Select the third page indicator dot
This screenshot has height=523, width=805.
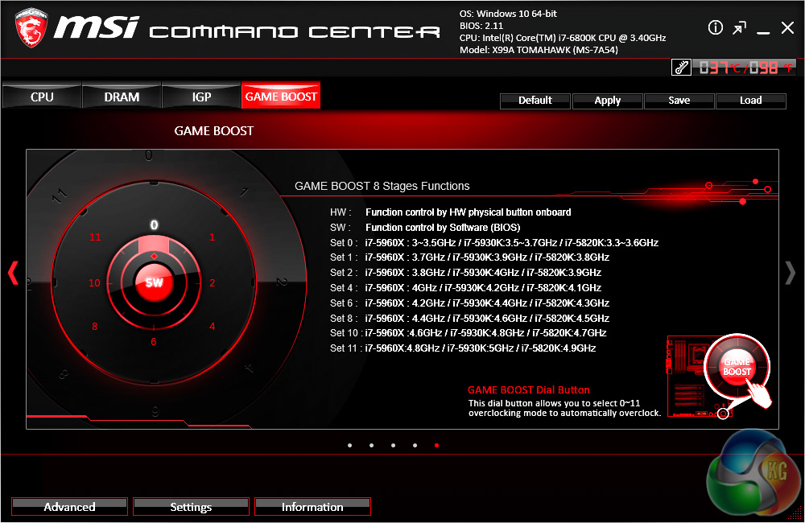click(x=393, y=446)
